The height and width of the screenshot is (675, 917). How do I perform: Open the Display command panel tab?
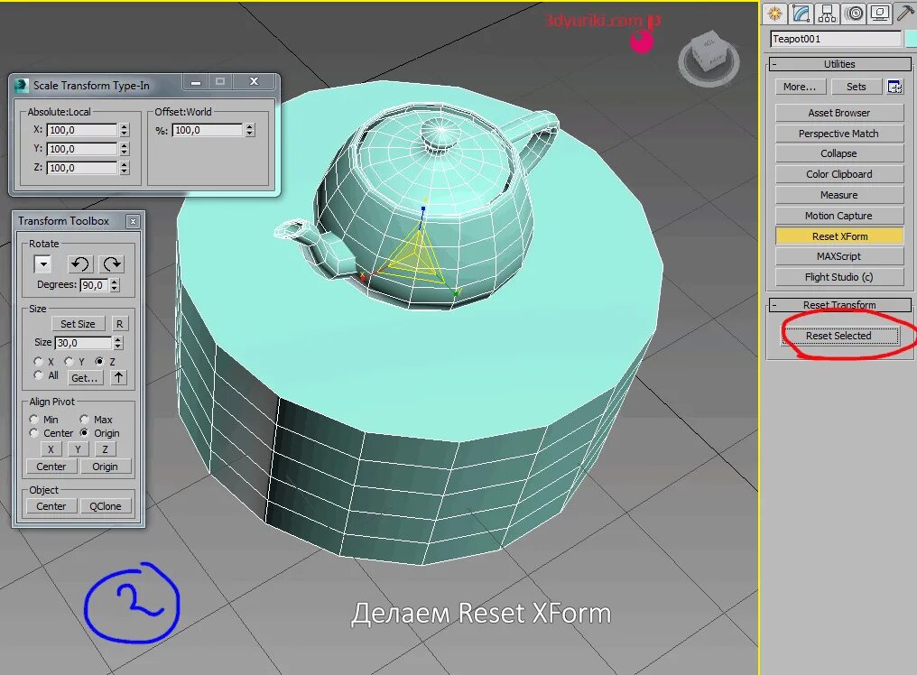(880, 14)
